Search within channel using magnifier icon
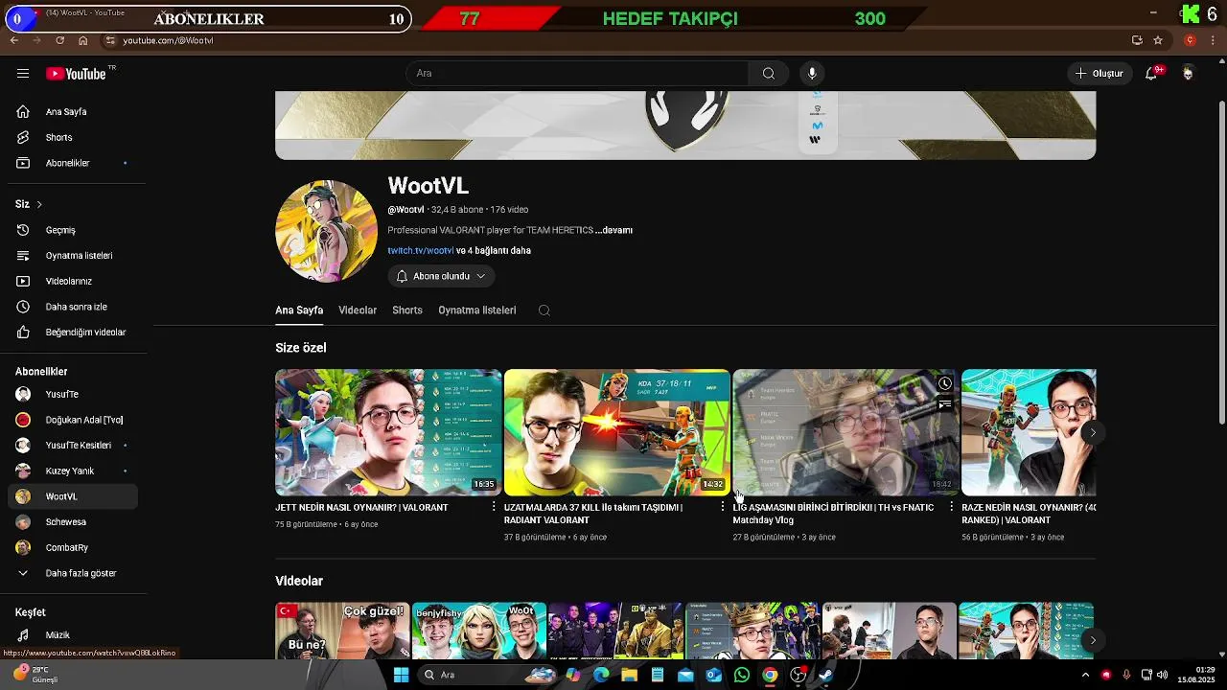Image resolution: width=1227 pixels, height=690 pixels. tap(544, 310)
